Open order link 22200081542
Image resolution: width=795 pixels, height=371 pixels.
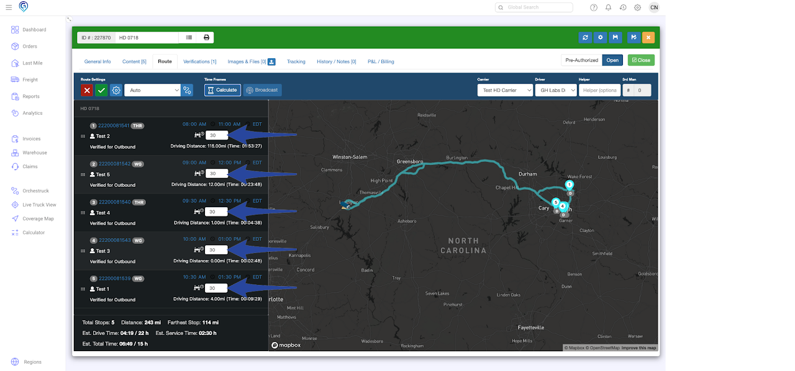(x=114, y=163)
